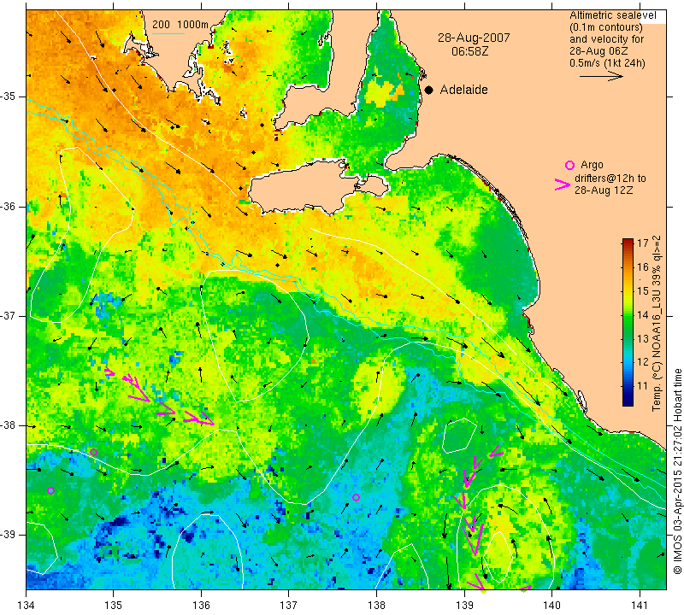Click the IMOS copyright timestamp text
The height and width of the screenshot is (615, 684).
coord(677,471)
